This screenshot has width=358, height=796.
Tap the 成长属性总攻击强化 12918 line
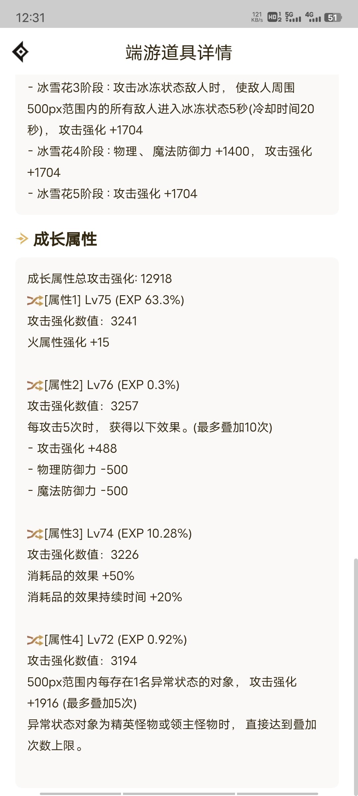point(99,279)
